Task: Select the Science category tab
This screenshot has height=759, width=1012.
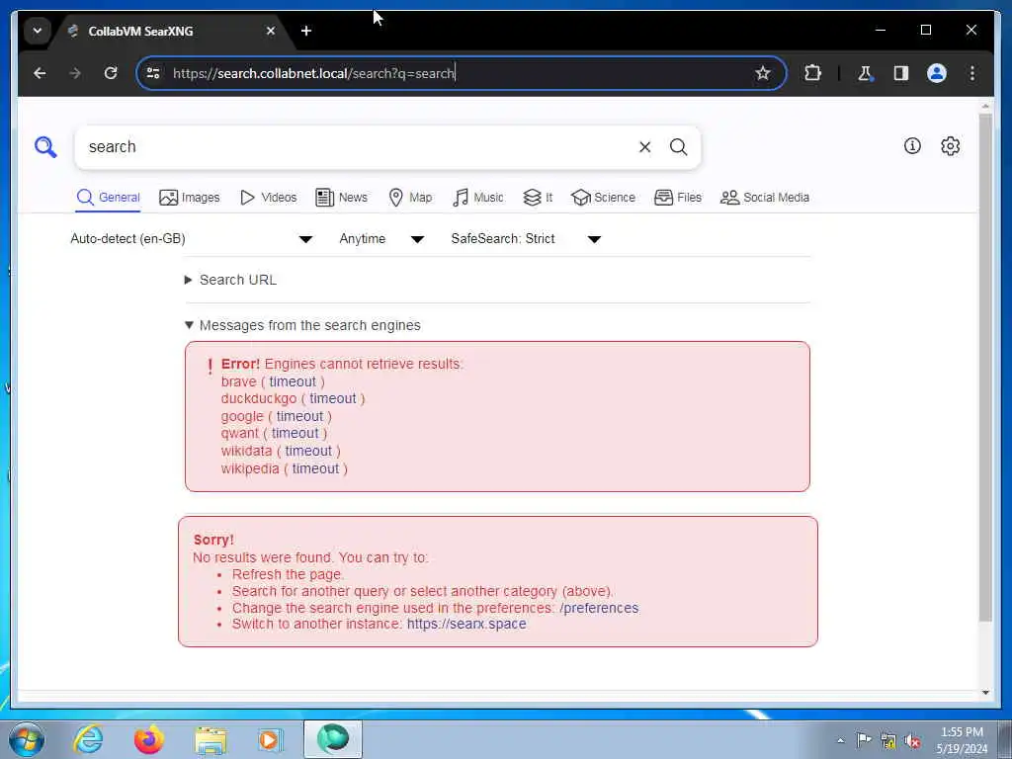Action: tap(603, 198)
